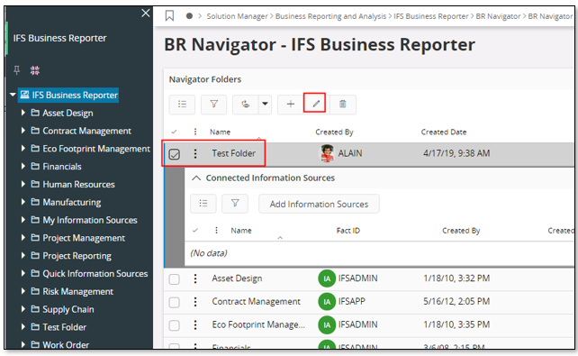The height and width of the screenshot is (356, 578).
Task: Uncheck the Test Folder row checkbox
Action: click(175, 154)
